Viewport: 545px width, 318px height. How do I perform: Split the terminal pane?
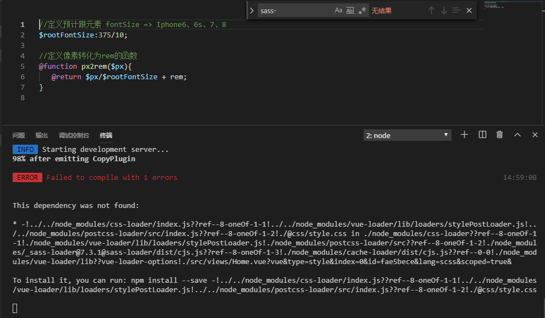pos(482,134)
